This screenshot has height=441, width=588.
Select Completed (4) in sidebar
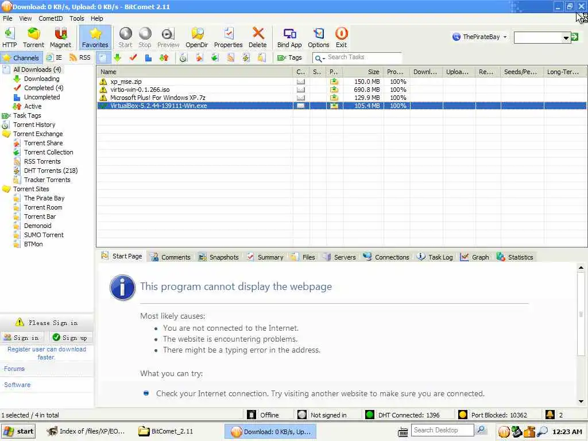click(x=44, y=88)
